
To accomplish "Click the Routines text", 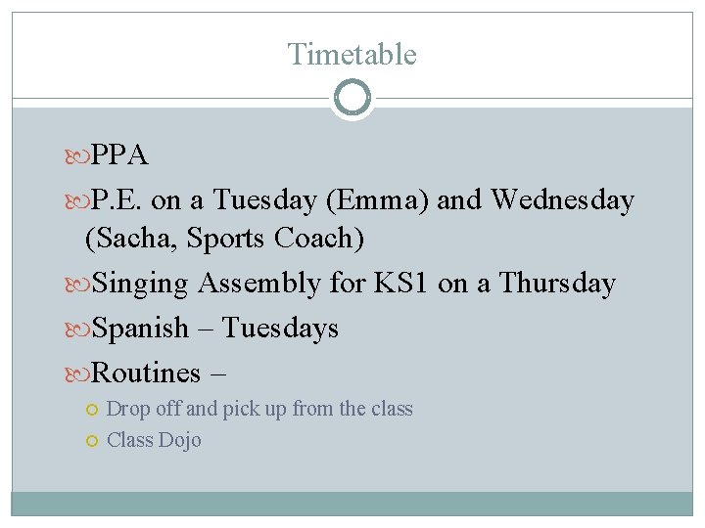I will pyautogui.click(x=145, y=373).
